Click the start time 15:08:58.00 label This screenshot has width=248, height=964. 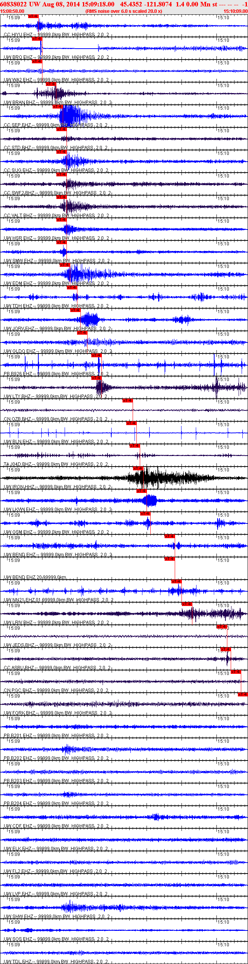click(12, 11)
